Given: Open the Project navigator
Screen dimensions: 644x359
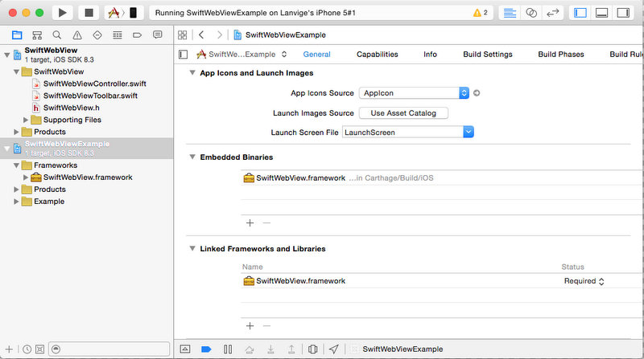Looking at the screenshot, I should tap(17, 35).
